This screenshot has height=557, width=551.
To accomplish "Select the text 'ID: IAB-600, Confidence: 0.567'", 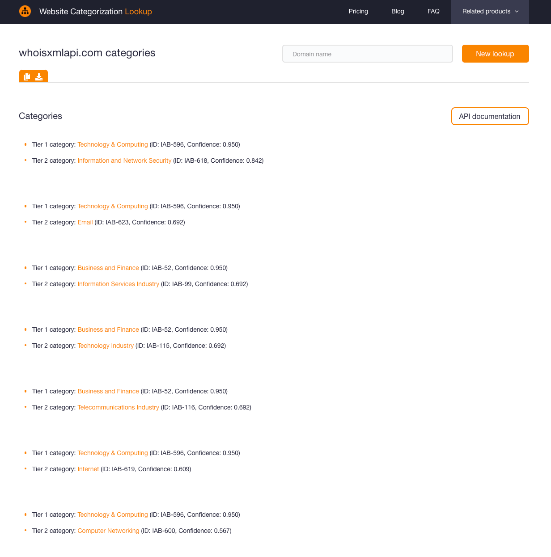I will [x=186, y=531].
